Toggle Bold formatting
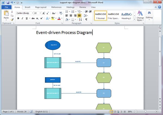The height and width of the screenshot is (115, 163). tap(18, 18)
